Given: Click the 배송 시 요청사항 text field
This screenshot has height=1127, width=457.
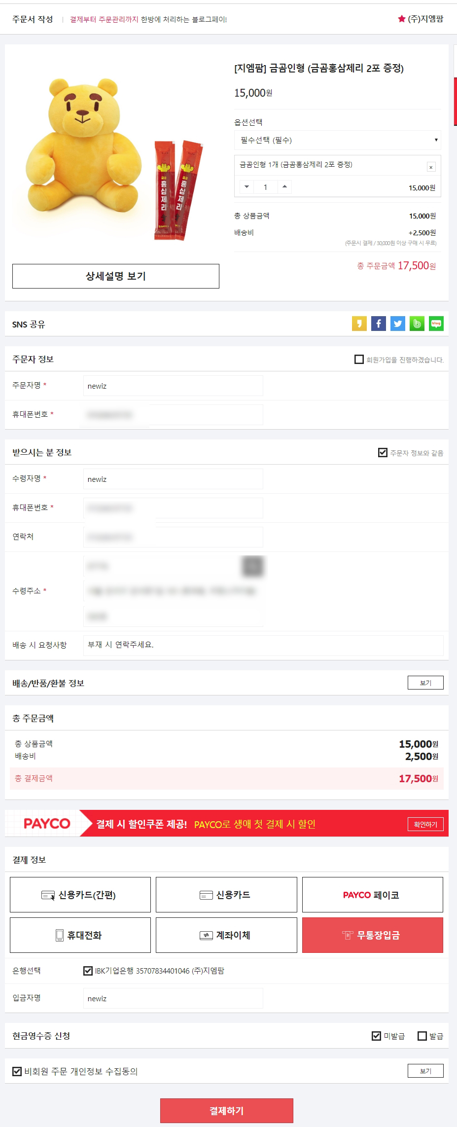Looking at the screenshot, I should pos(263,645).
